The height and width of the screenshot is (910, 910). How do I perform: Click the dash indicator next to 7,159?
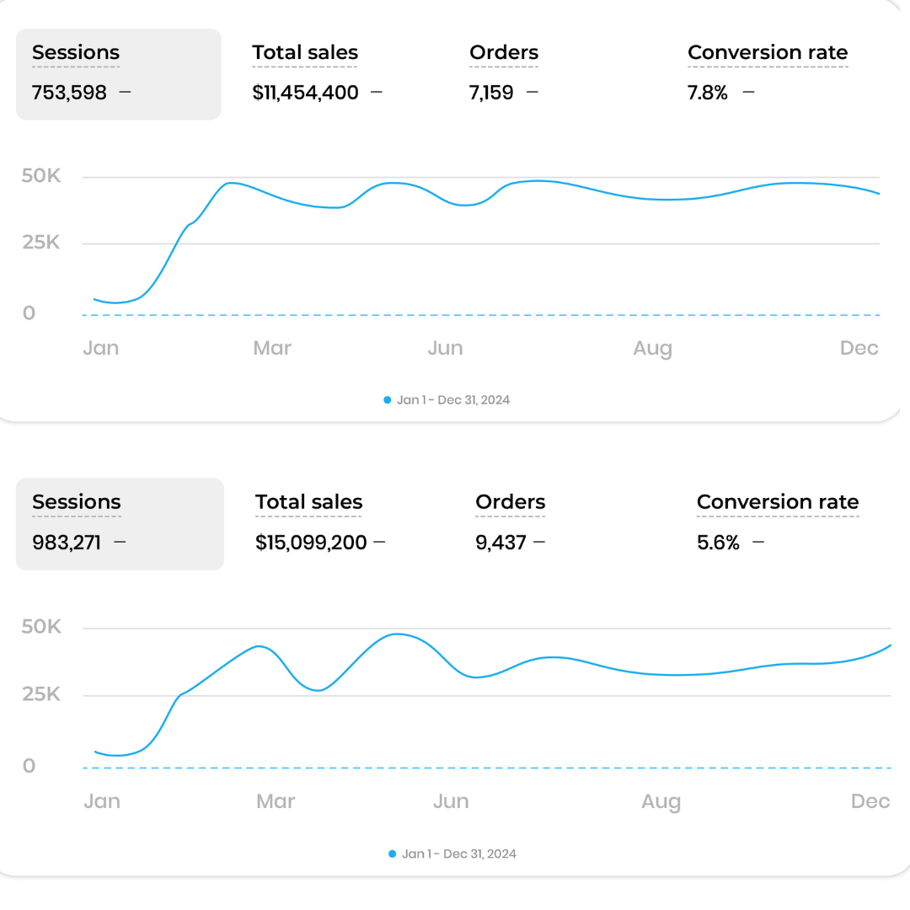coord(532,92)
